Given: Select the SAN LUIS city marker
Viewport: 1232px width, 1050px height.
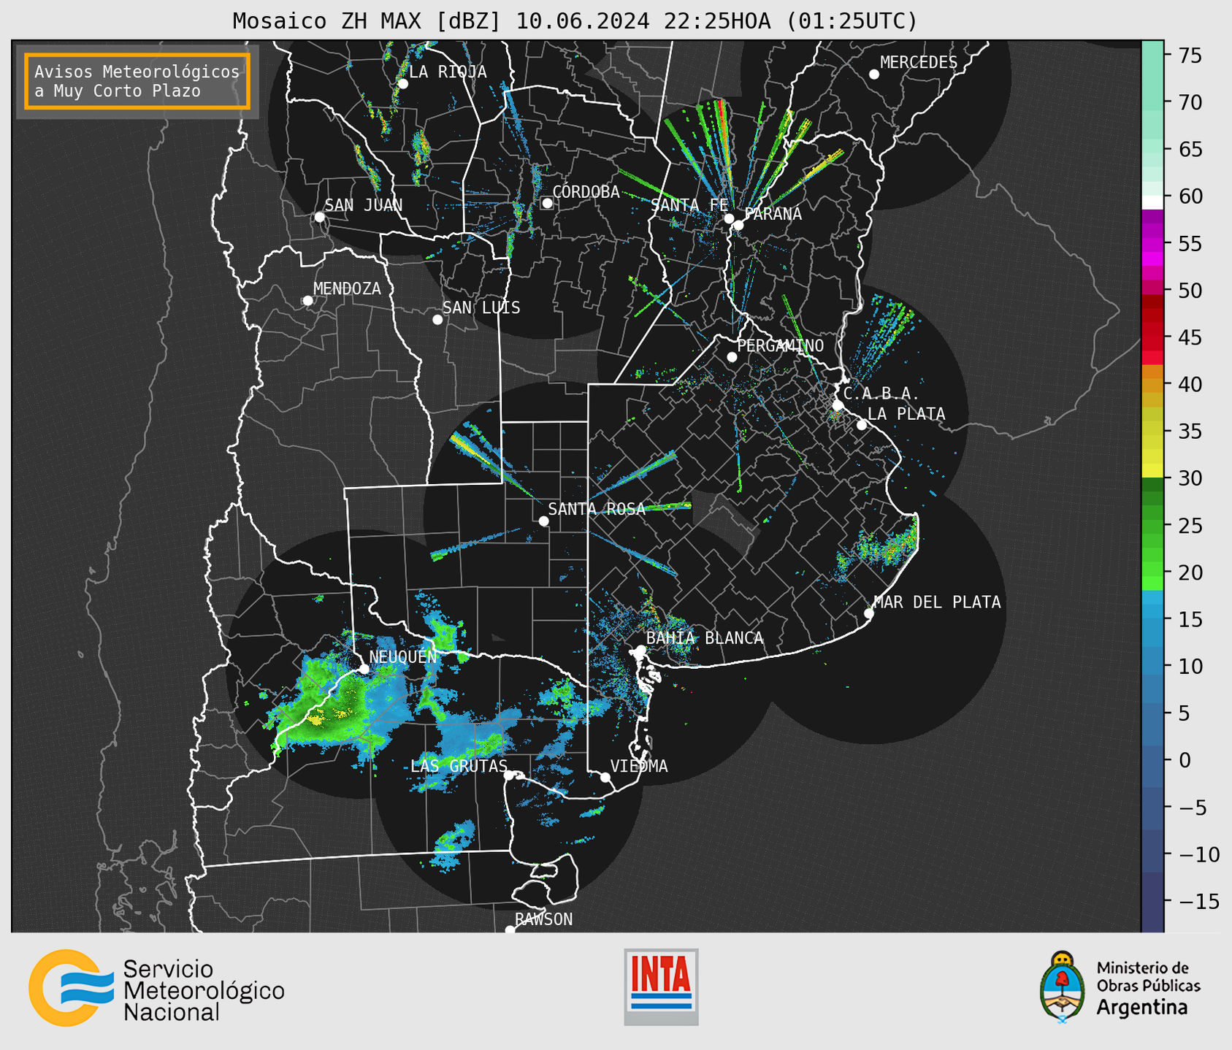Looking at the screenshot, I should point(437,320).
